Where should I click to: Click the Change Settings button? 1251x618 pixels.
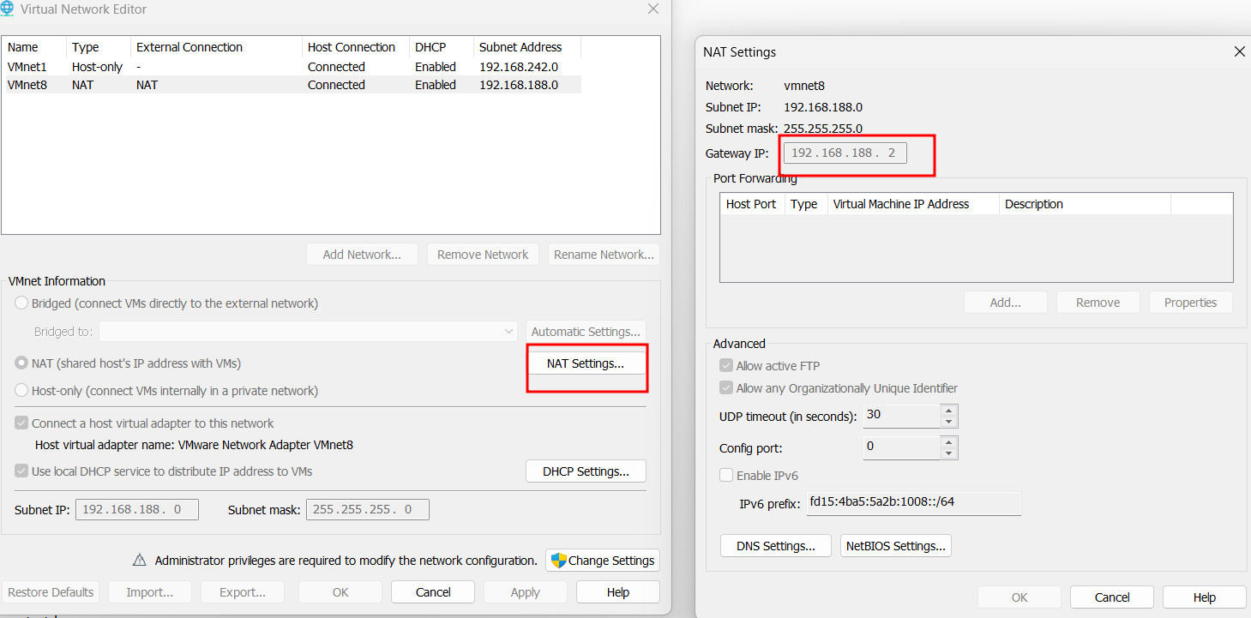603,561
